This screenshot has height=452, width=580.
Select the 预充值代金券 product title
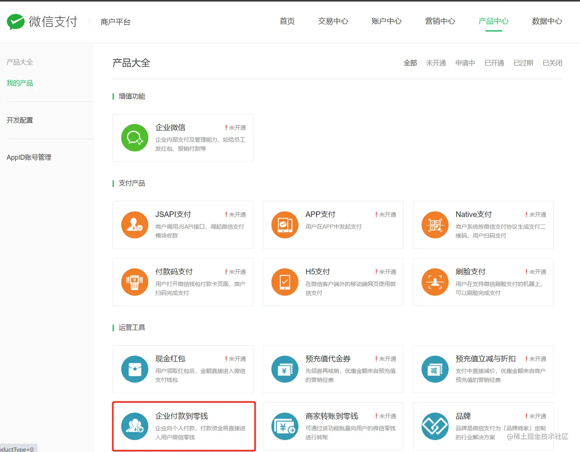coord(328,359)
